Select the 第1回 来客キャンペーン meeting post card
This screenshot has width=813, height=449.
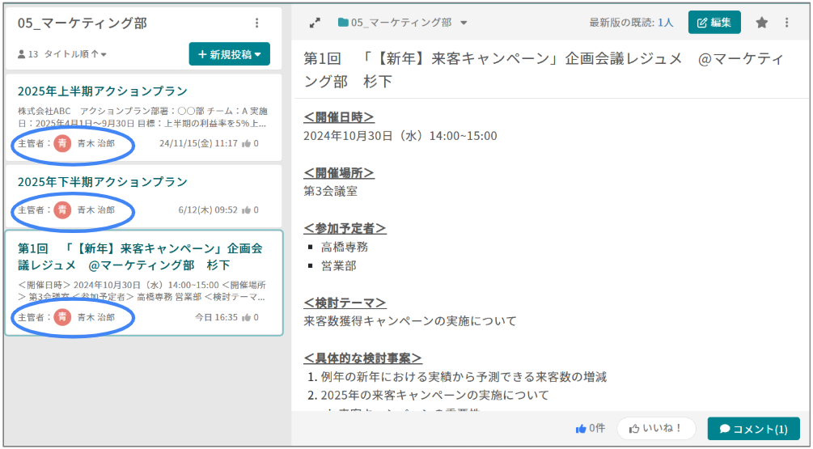tap(143, 256)
